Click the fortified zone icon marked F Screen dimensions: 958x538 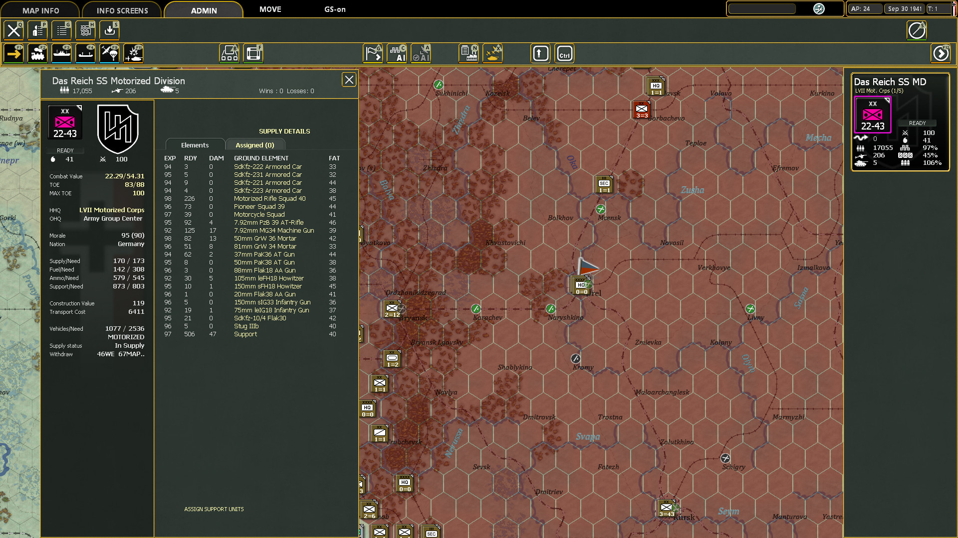coord(253,53)
